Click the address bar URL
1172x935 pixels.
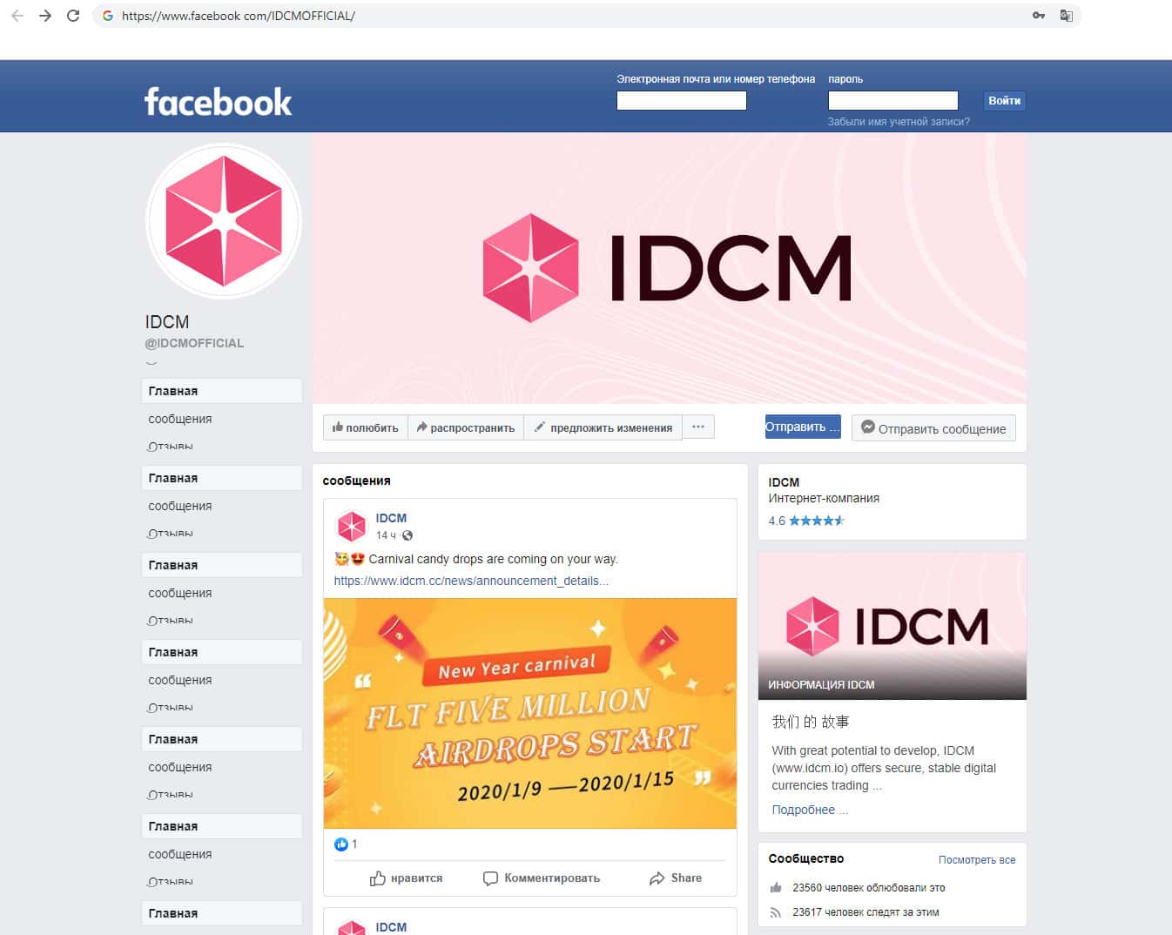(239, 16)
